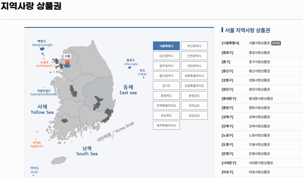Open the 중구사랑상품권 link
Image resolution: width=303 pixels, height=178 pixels.
[x=259, y=62]
